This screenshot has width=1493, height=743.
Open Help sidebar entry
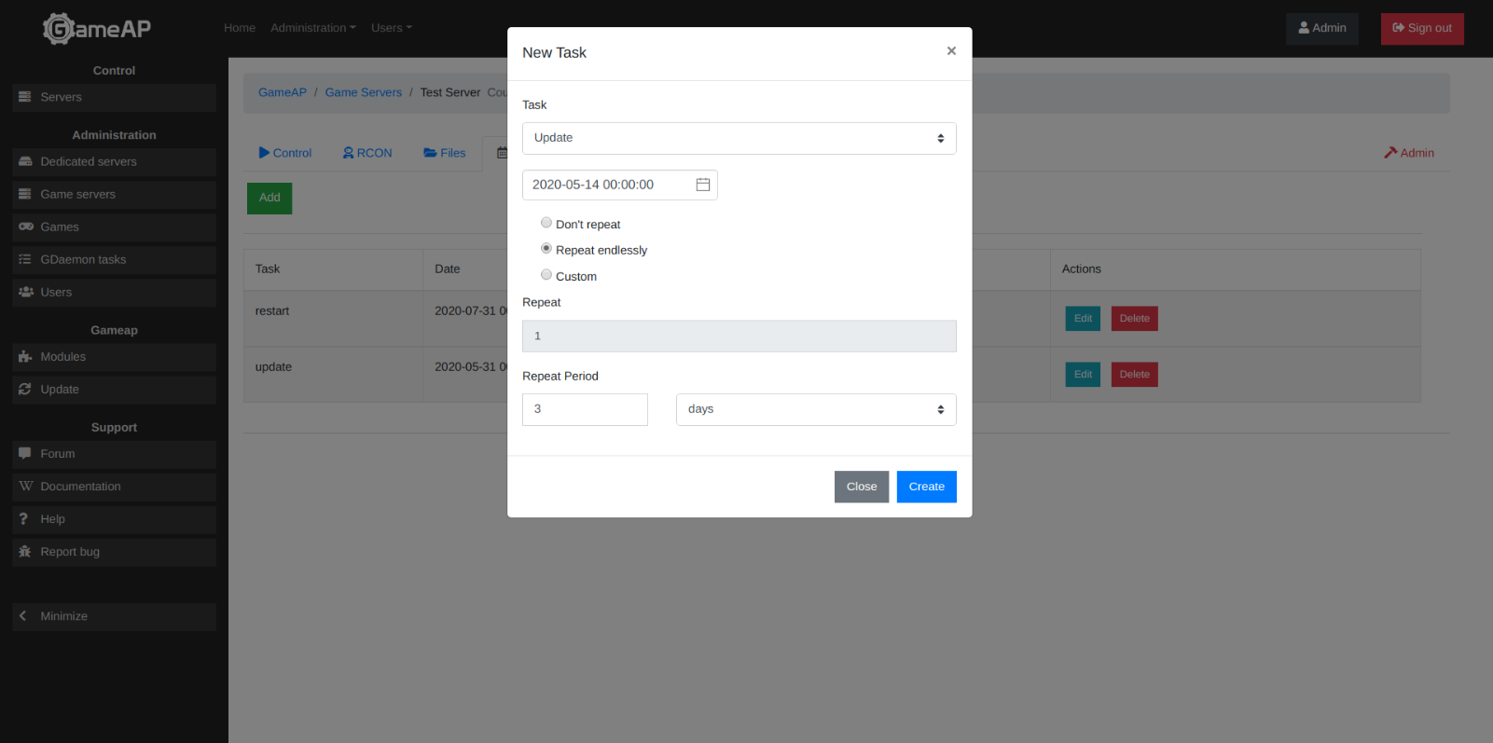pyautogui.click(x=114, y=519)
